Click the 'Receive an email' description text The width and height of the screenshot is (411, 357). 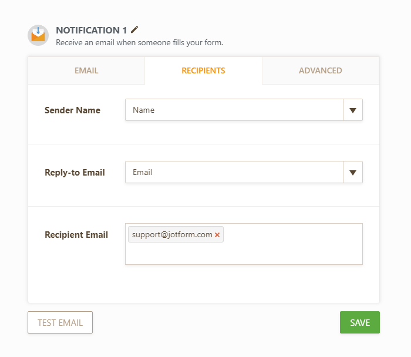(139, 42)
